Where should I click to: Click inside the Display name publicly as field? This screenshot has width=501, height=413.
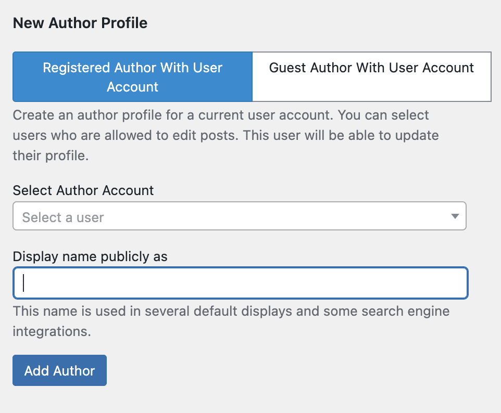pos(240,283)
